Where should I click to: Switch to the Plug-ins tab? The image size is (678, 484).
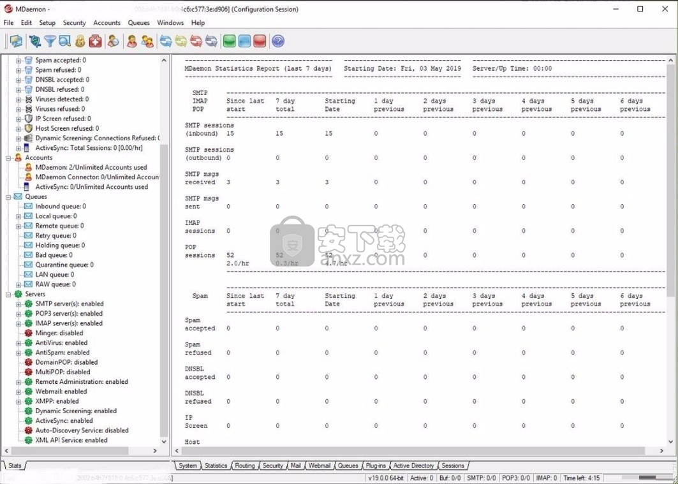(x=376, y=466)
